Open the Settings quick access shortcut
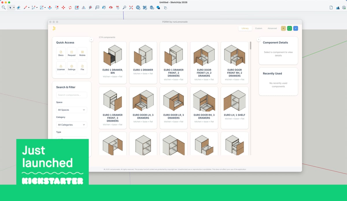This screenshot has width=347, height=201. (71, 68)
